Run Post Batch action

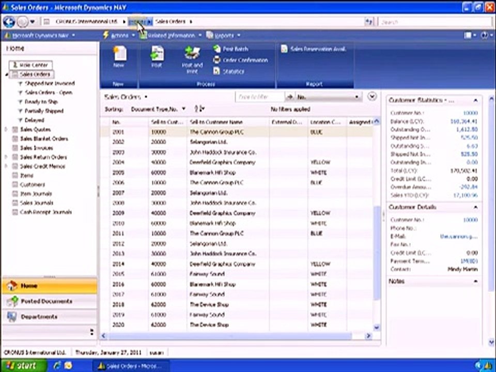click(x=230, y=49)
